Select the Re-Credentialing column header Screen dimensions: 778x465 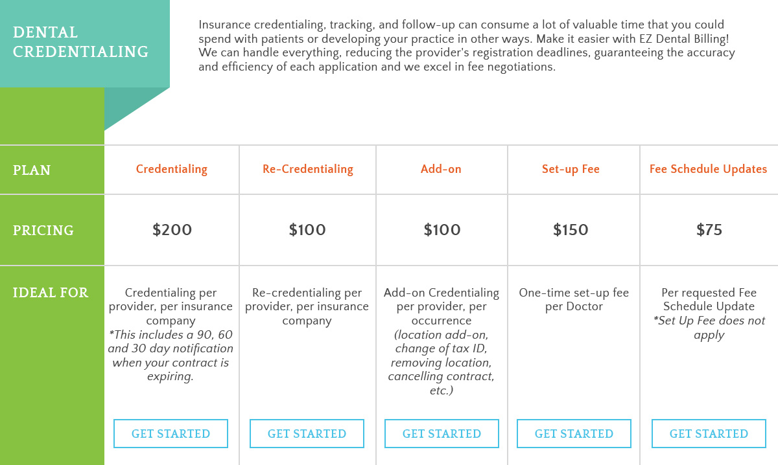pos(307,169)
